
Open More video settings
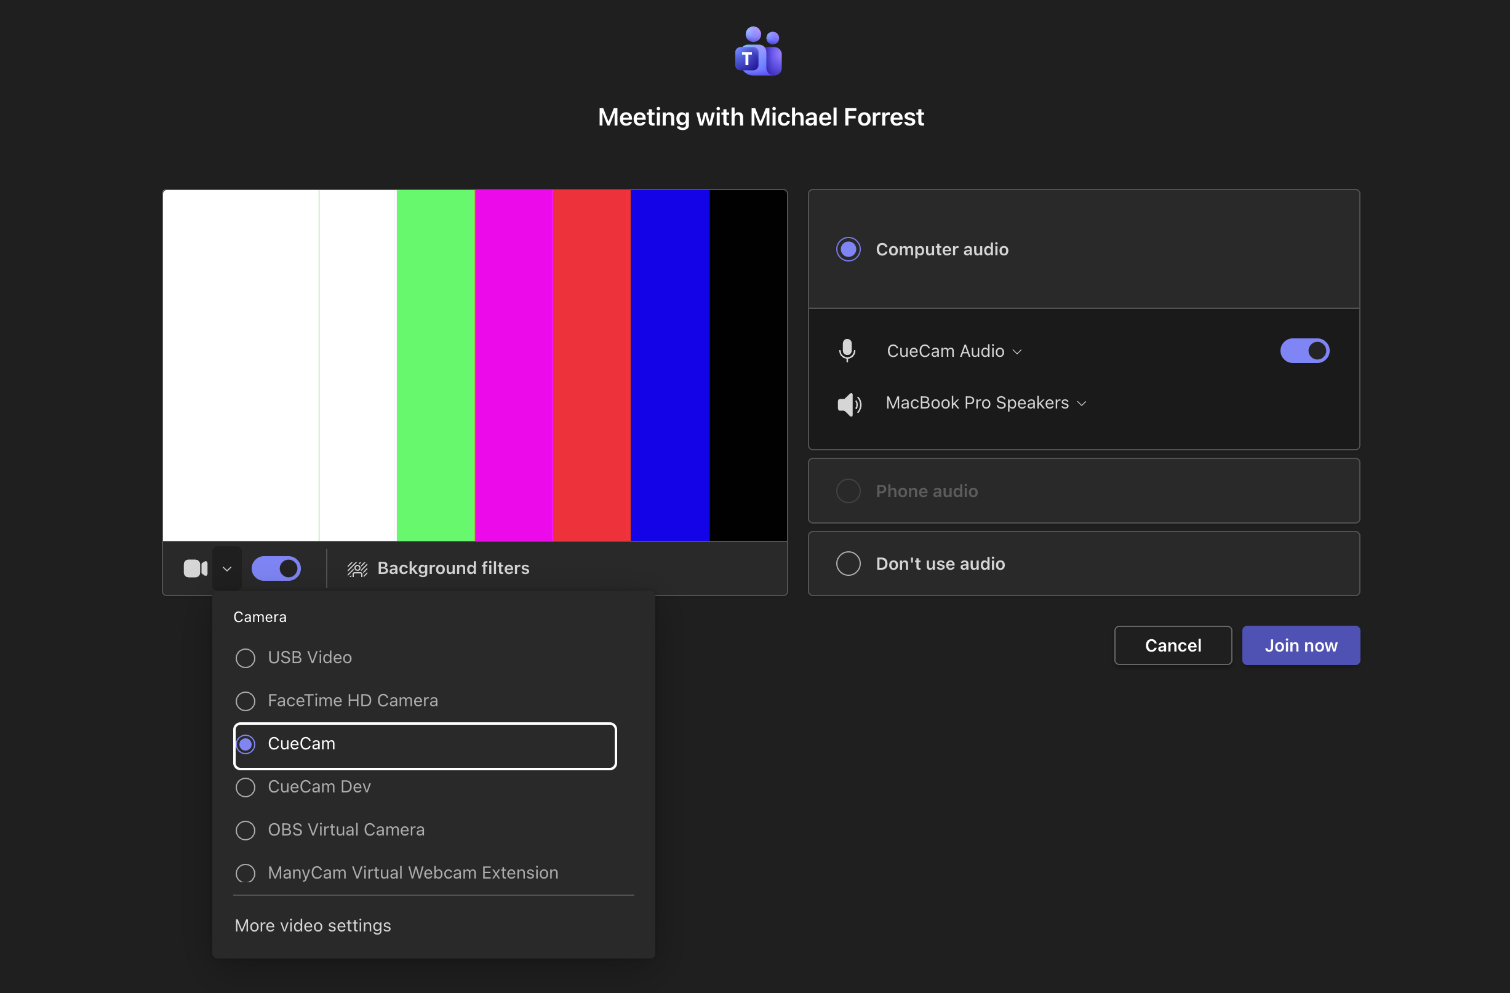coord(313,926)
